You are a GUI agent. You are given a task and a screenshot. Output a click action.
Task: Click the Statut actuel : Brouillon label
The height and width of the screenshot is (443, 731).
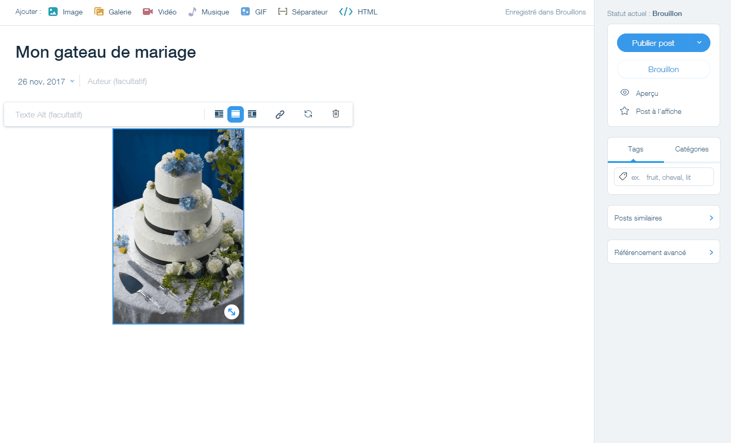644,14
